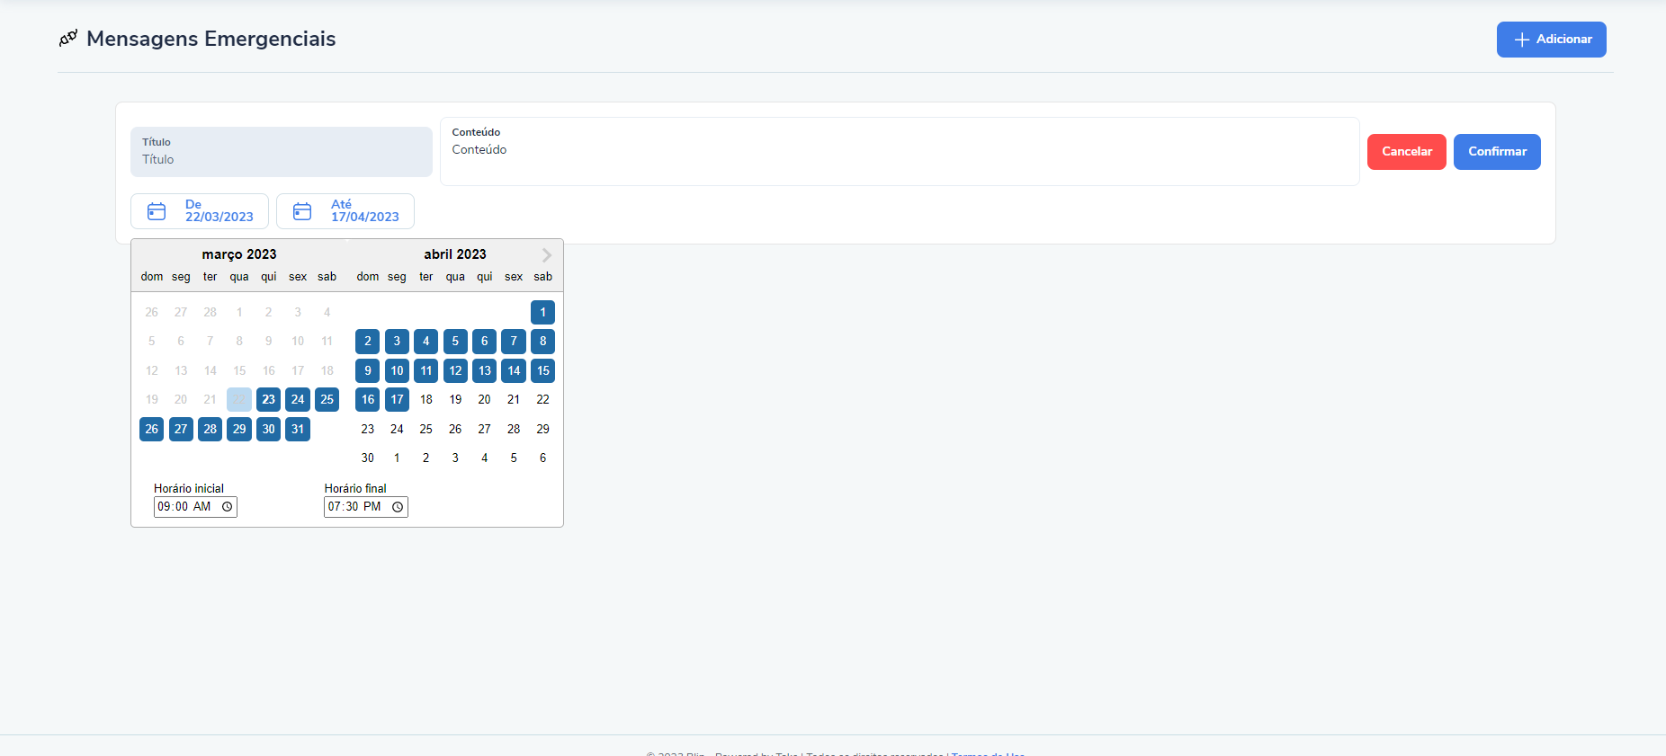
Task: Select April 1 in the calendar
Action: point(542,312)
